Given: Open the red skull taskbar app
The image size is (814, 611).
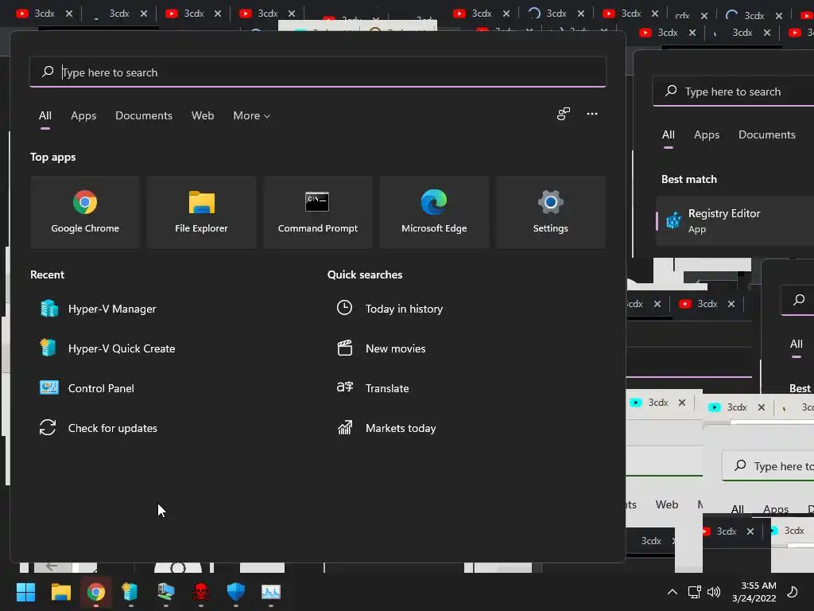Looking at the screenshot, I should [200, 592].
